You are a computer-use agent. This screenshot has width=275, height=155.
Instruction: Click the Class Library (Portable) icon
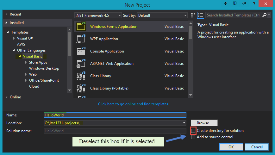coord(81,88)
